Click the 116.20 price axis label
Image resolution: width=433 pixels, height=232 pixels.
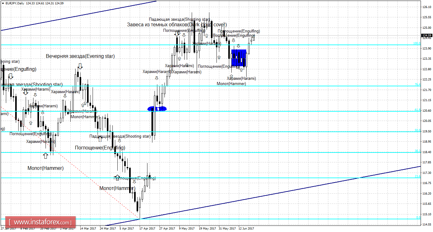coord(427,193)
